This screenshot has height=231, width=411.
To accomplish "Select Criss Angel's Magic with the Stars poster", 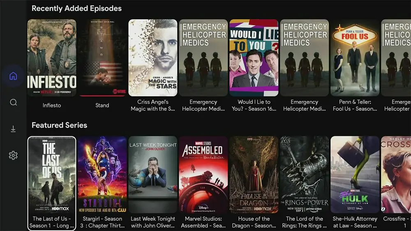I will (x=153, y=58).
